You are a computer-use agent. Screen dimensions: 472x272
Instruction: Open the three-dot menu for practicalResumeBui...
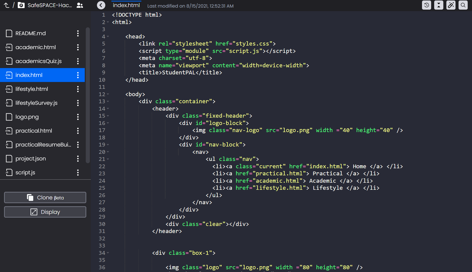78,145
